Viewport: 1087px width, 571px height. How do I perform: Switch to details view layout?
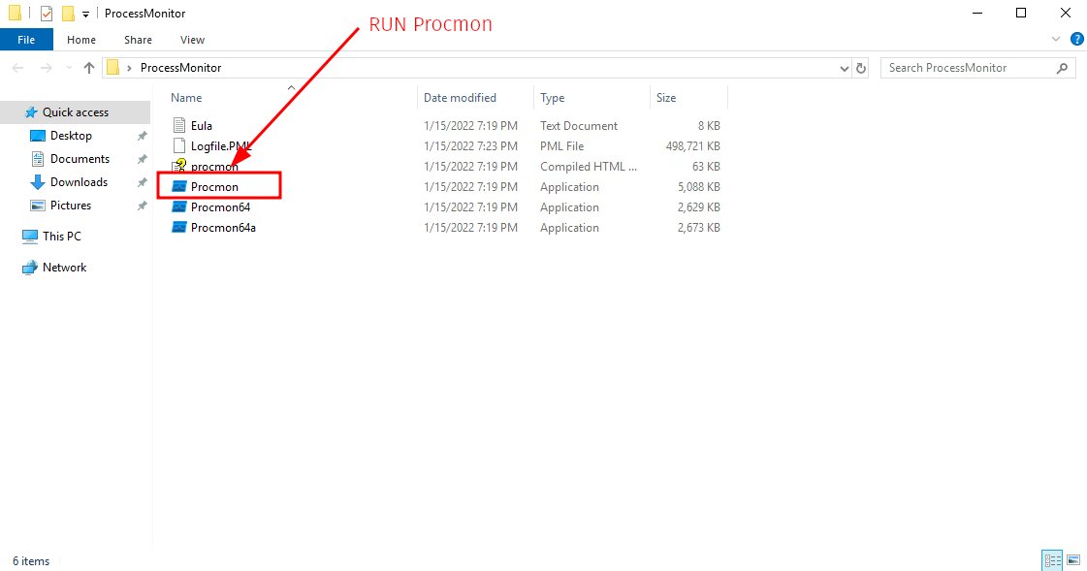[x=1052, y=560]
